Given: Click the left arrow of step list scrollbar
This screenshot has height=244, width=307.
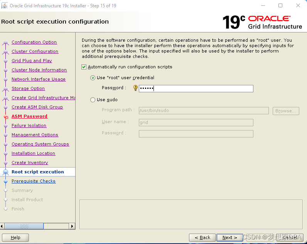Looking at the screenshot, I should [x=2, y=226].
